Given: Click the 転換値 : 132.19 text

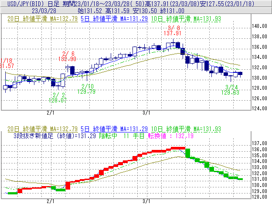Looking at the screenshot, I should 171,136.
